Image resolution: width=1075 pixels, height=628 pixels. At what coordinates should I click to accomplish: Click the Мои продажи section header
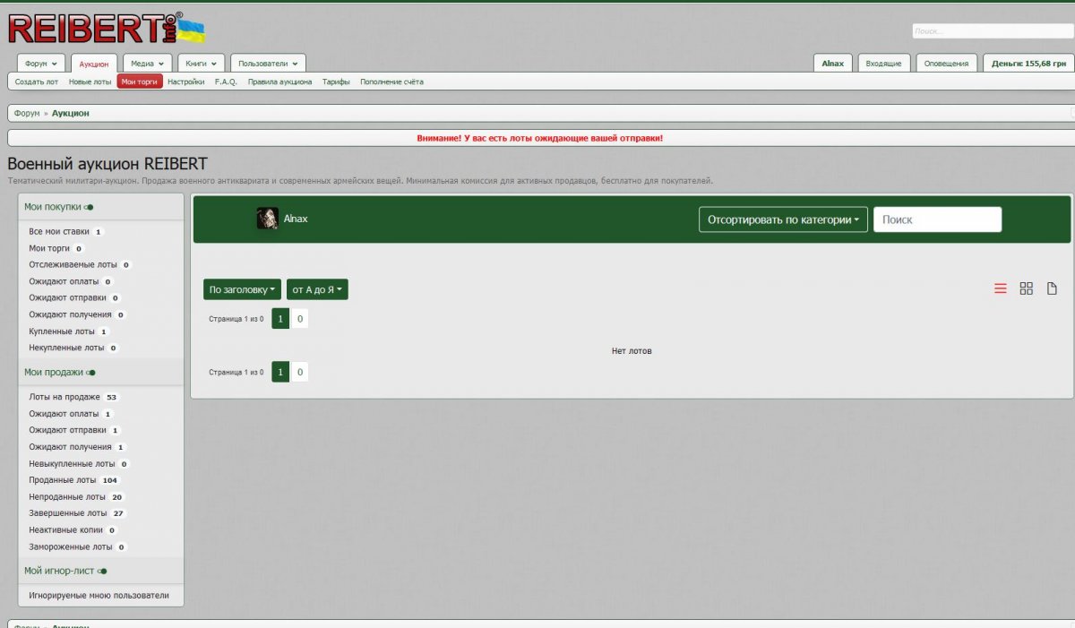click(x=54, y=373)
